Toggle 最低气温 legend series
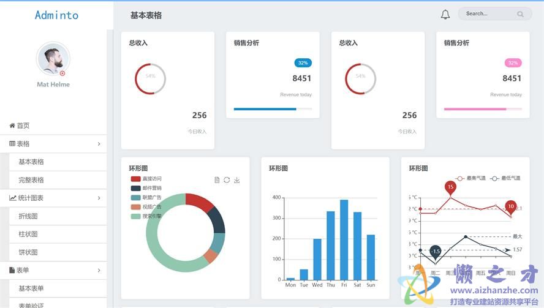 (x=505, y=178)
